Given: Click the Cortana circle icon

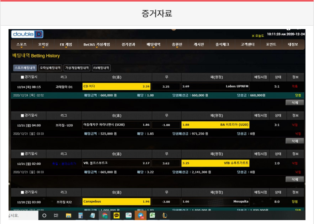Looking at the screenshot, I should point(44,215).
